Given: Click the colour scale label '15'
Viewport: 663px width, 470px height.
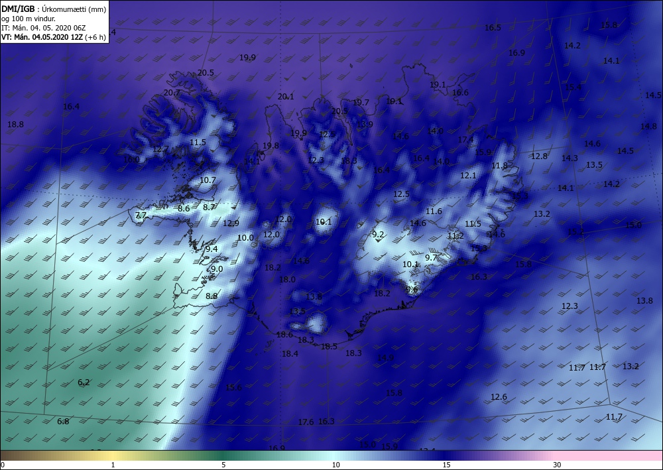Looking at the screenshot, I should tap(446, 465).
